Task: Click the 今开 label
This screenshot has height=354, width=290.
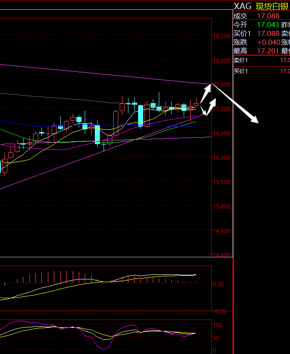Action: pyautogui.click(x=240, y=24)
